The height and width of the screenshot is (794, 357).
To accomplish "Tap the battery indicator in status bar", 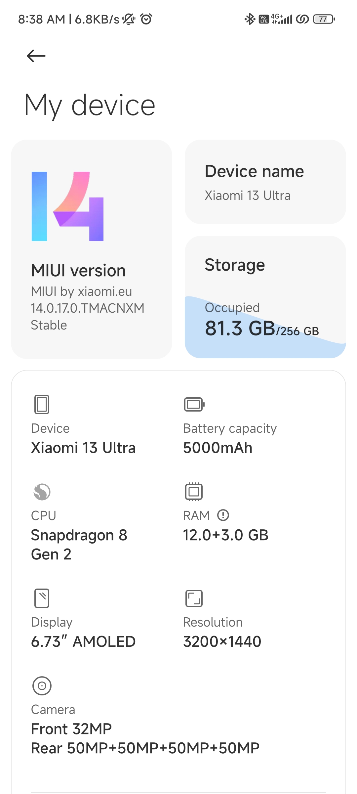I will [324, 19].
